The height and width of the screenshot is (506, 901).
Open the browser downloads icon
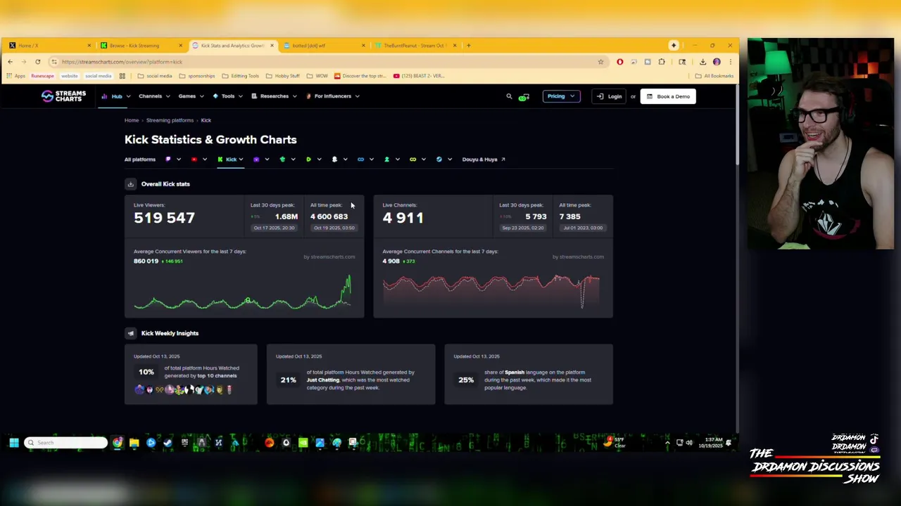coord(702,62)
